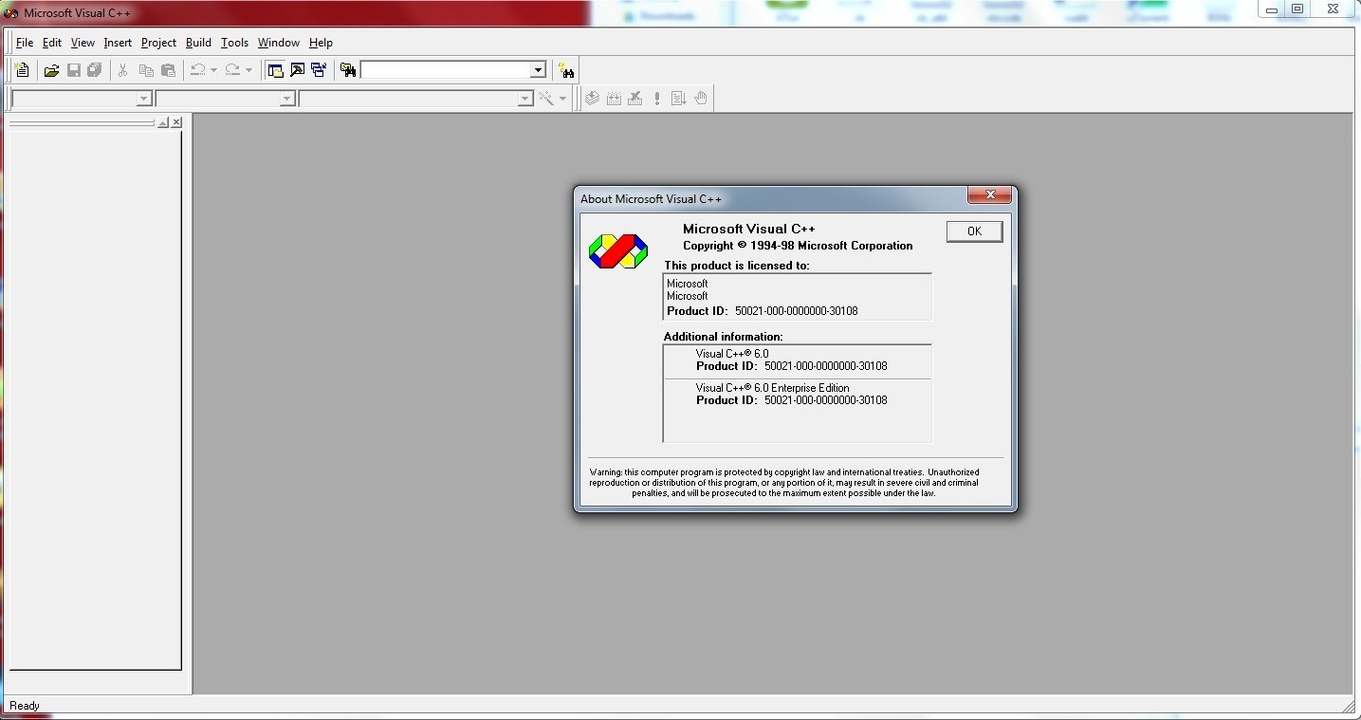Click the Execute Program exclamation icon
This screenshot has width=1361, height=720.
[x=657, y=98]
